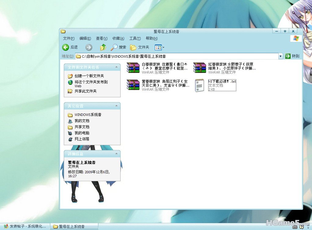Open WINDOWS系统音 folder link
The width and height of the screenshot is (312, 230).
point(88,115)
